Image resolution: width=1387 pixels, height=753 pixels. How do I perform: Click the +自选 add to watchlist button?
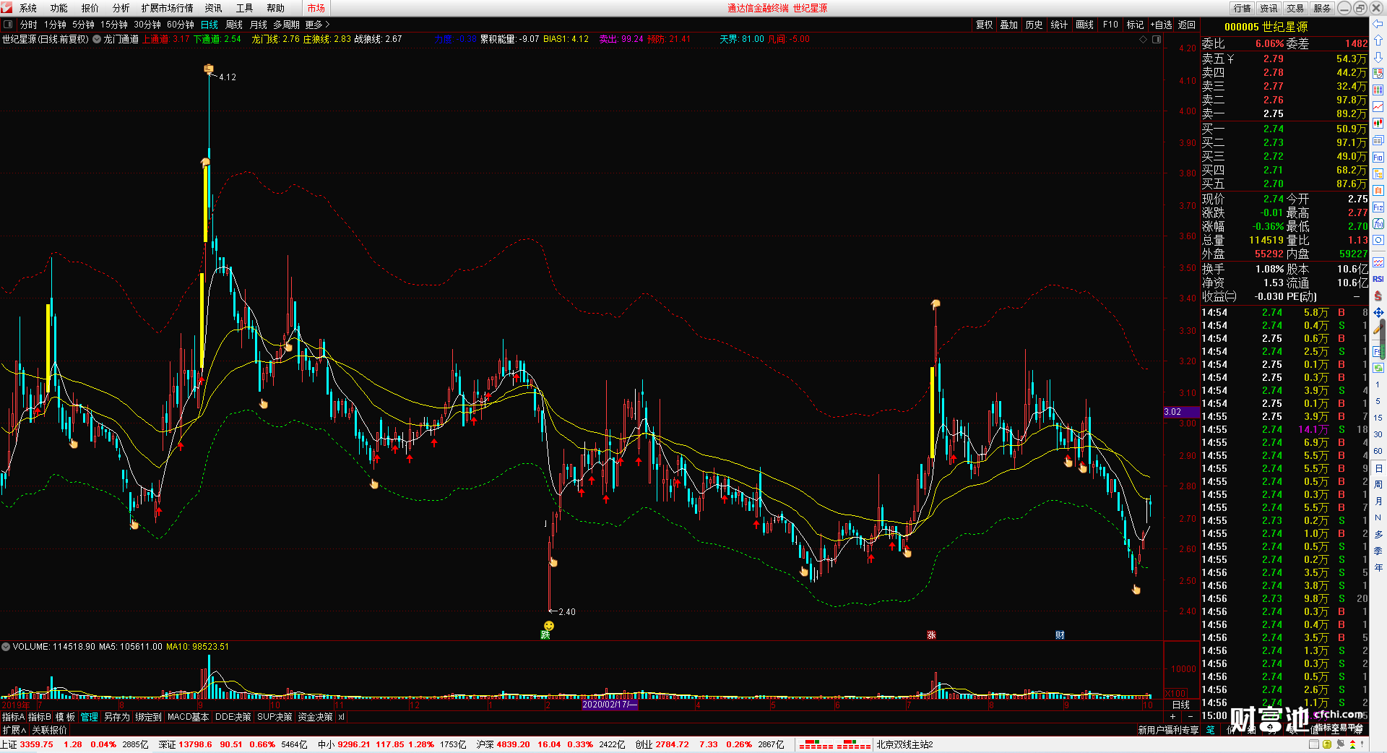(x=1162, y=25)
